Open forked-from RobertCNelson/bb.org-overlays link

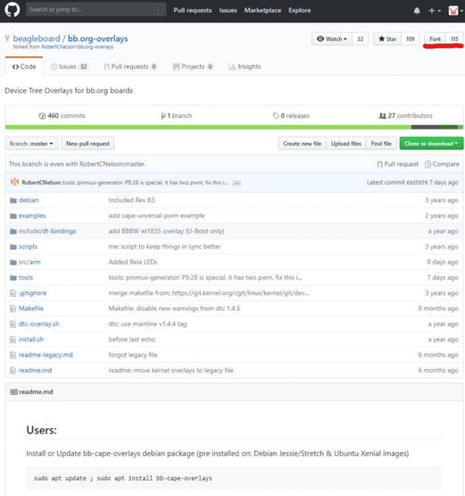pos(78,46)
